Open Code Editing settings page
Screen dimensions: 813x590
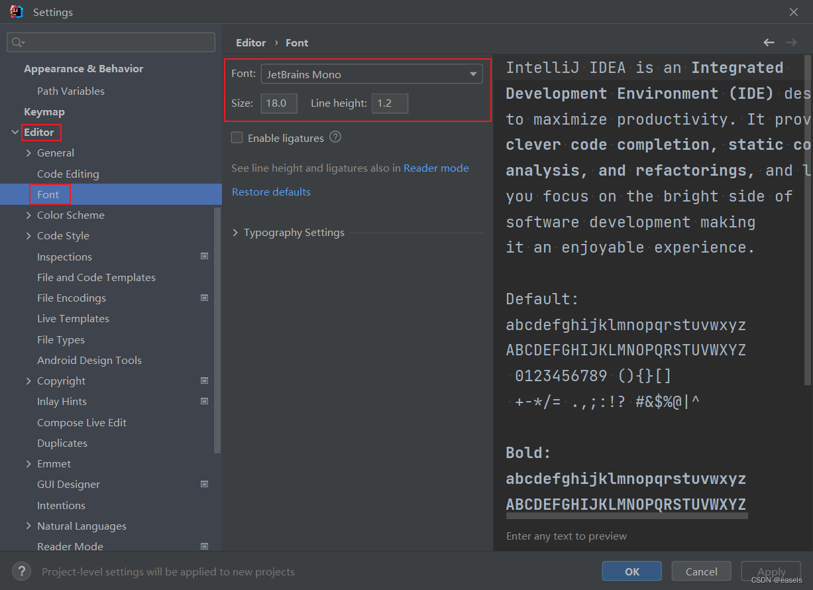coord(68,174)
